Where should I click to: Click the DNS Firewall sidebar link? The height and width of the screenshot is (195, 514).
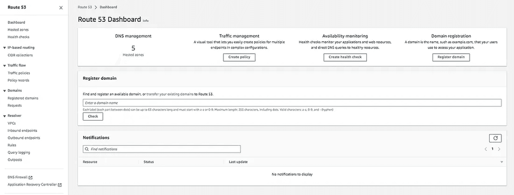tap(18, 177)
